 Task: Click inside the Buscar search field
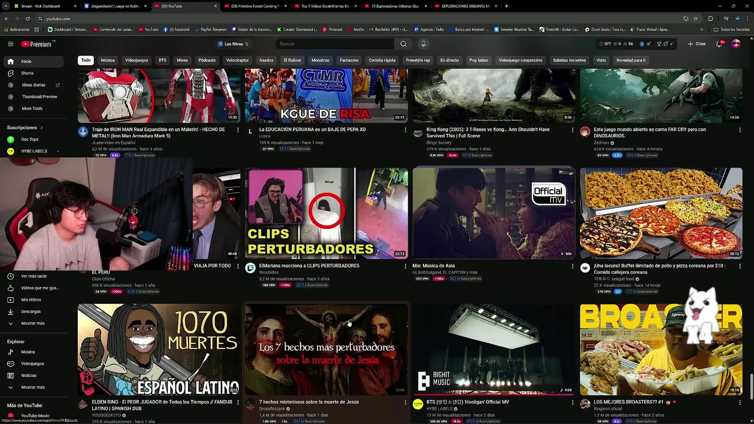tap(335, 44)
